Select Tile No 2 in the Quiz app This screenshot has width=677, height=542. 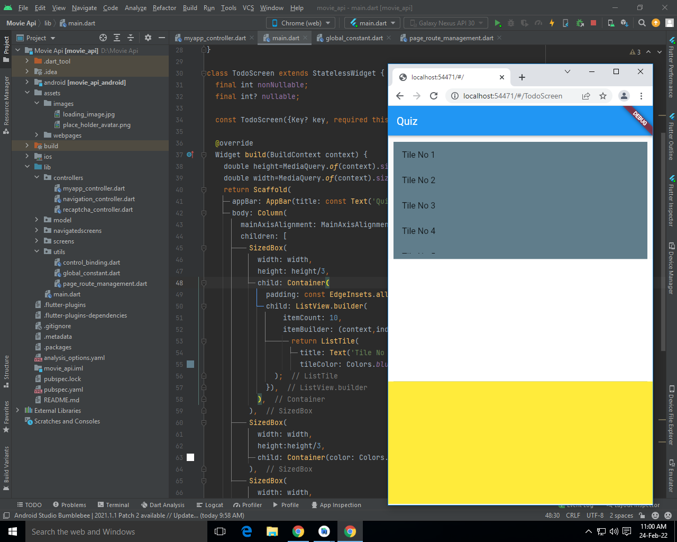[x=520, y=180]
